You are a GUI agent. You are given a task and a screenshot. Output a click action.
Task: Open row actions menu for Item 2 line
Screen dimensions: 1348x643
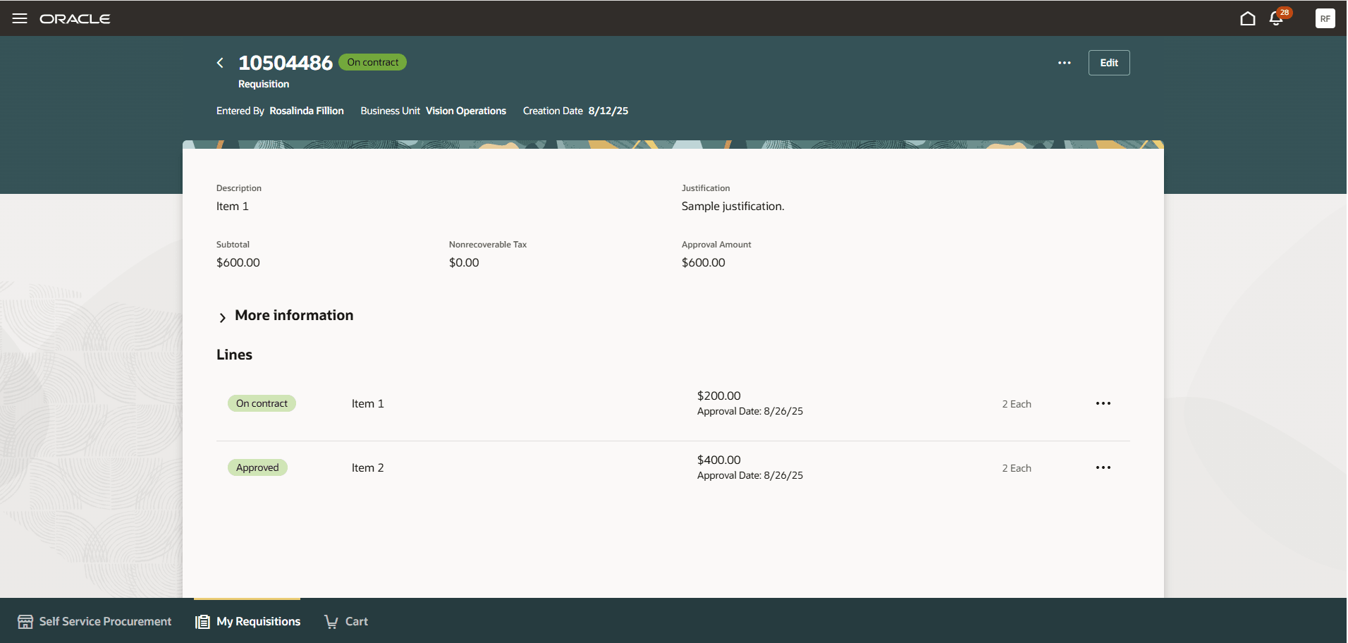[1103, 467]
